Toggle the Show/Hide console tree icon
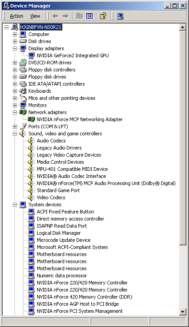 pyautogui.click(x=89, y=16)
